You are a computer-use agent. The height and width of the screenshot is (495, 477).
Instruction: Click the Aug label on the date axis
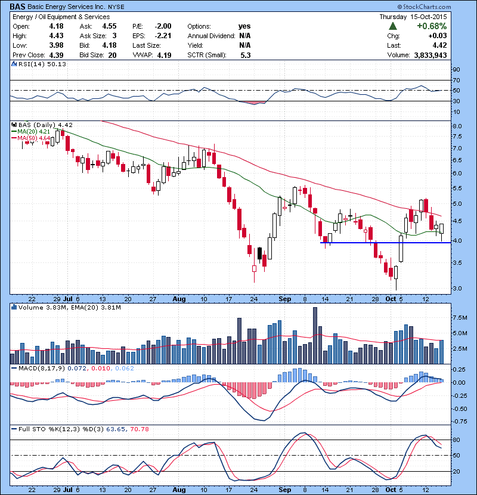pyautogui.click(x=179, y=298)
